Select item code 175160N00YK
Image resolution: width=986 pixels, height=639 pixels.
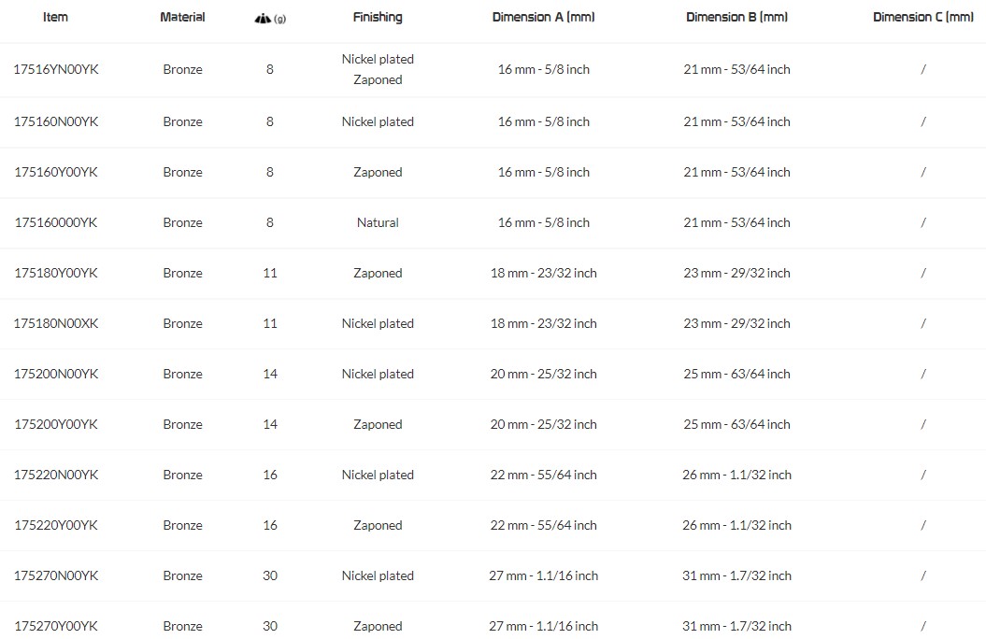[x=56, y=121]
